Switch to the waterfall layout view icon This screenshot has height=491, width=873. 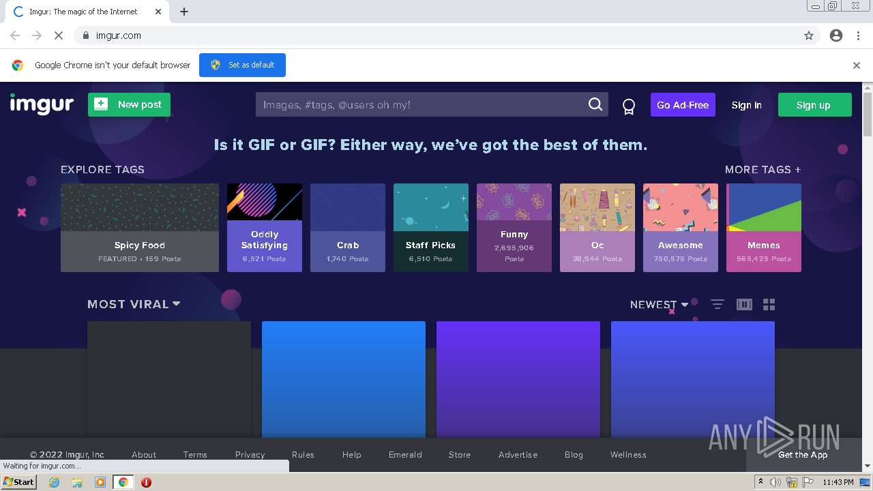coord(744,304)
